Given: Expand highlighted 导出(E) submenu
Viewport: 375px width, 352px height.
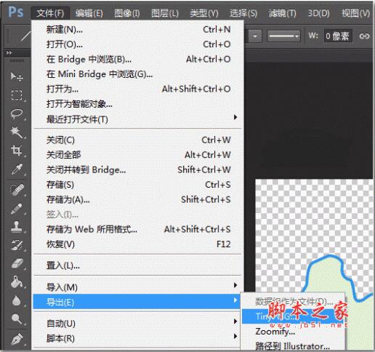Looking at the screenshot, I should (137, 302).
